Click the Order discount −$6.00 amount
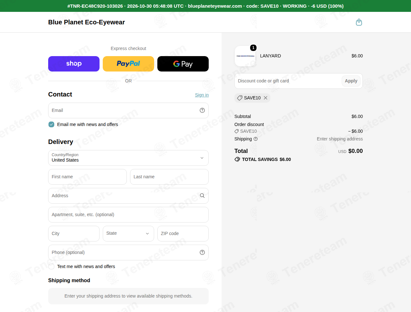411x312 pixels. (355, 131)
